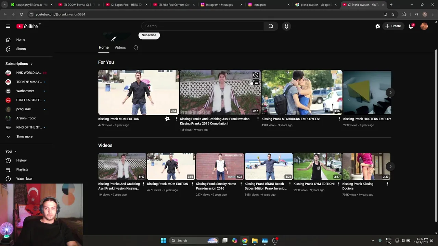The width and height of the screenshot is (438, 246).
Task: Open Kissing Prank BIKINI Beach Babes thumbnail
Action: pyautogui.click(x=269, y=166)
